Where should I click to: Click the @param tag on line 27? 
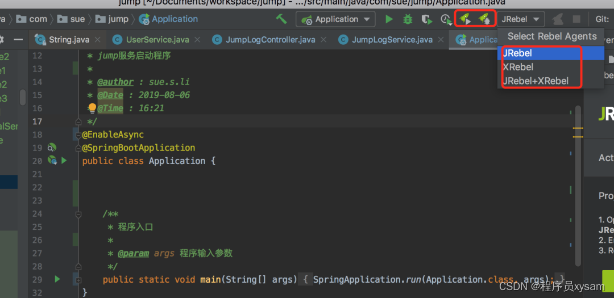[133, 253]
